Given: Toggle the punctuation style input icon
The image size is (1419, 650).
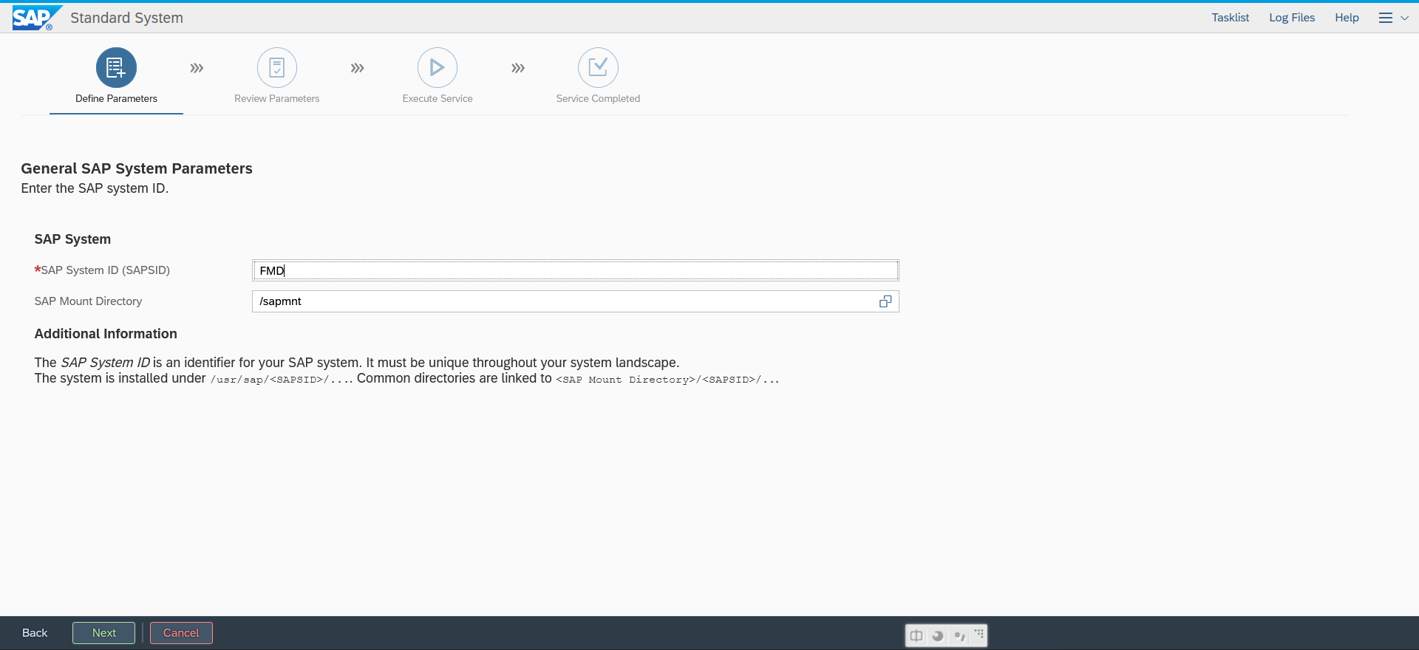Looking at the screenshot, I should [x=959, y=635].
